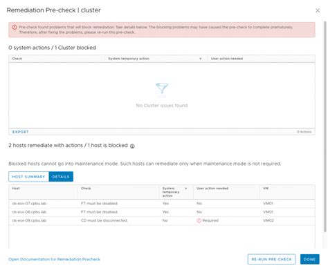This screenshot has width=328, height=270.
Task: Open Documentation for Remediation Precheck link
Action: pos(54,259)
